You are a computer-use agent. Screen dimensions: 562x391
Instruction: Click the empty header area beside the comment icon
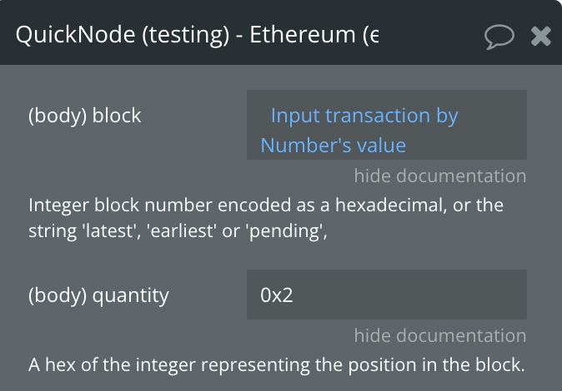[430, 36]
